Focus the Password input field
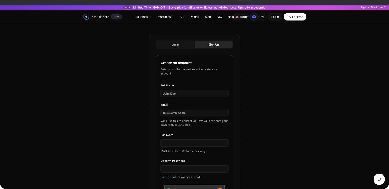Image resolution: width=389 pixels, height=189 pixels. 194,143
